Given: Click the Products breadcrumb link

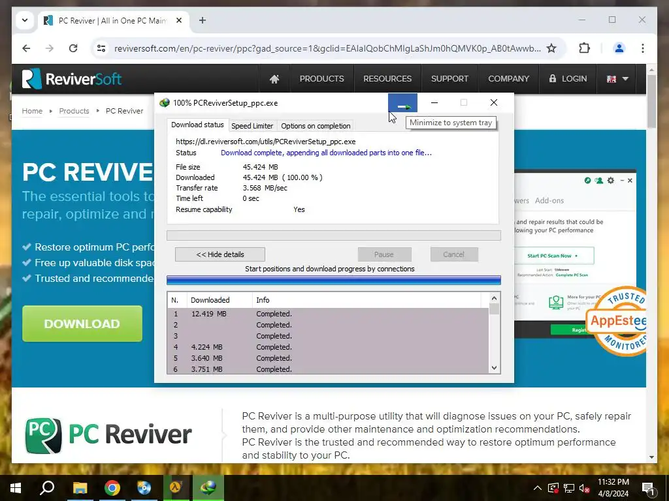Looking at the screenshot, I should pyautogui.click(x=74, y=111).
